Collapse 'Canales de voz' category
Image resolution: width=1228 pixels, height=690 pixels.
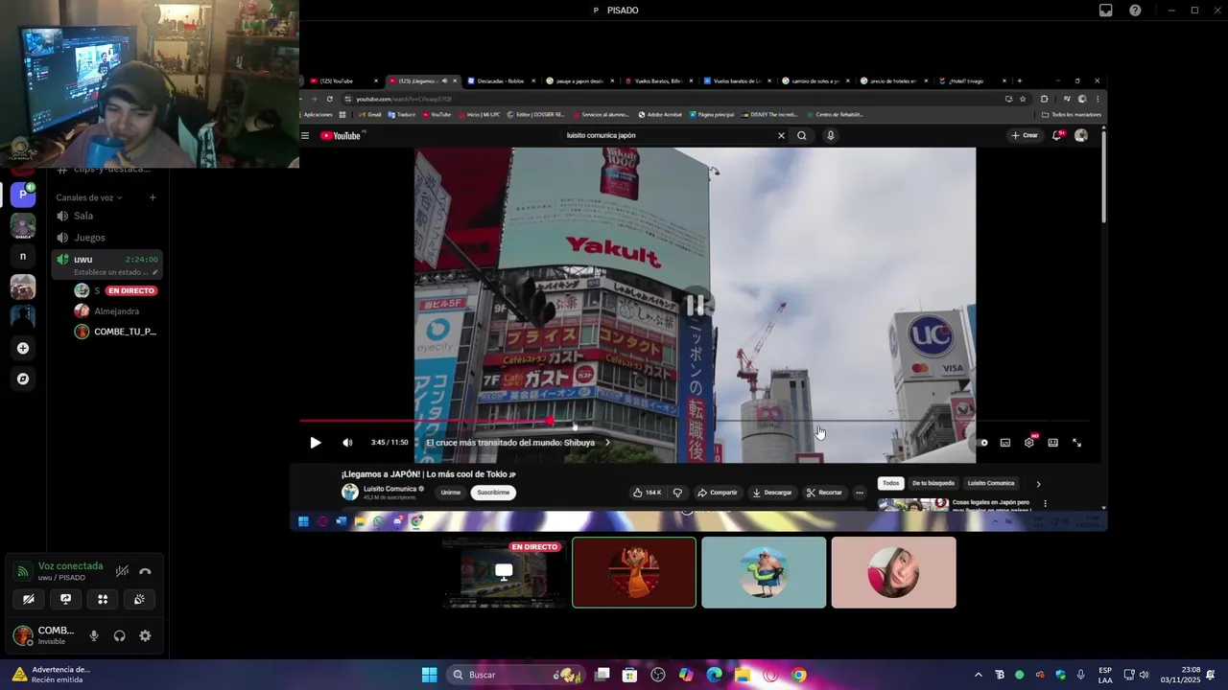(89, 197)
